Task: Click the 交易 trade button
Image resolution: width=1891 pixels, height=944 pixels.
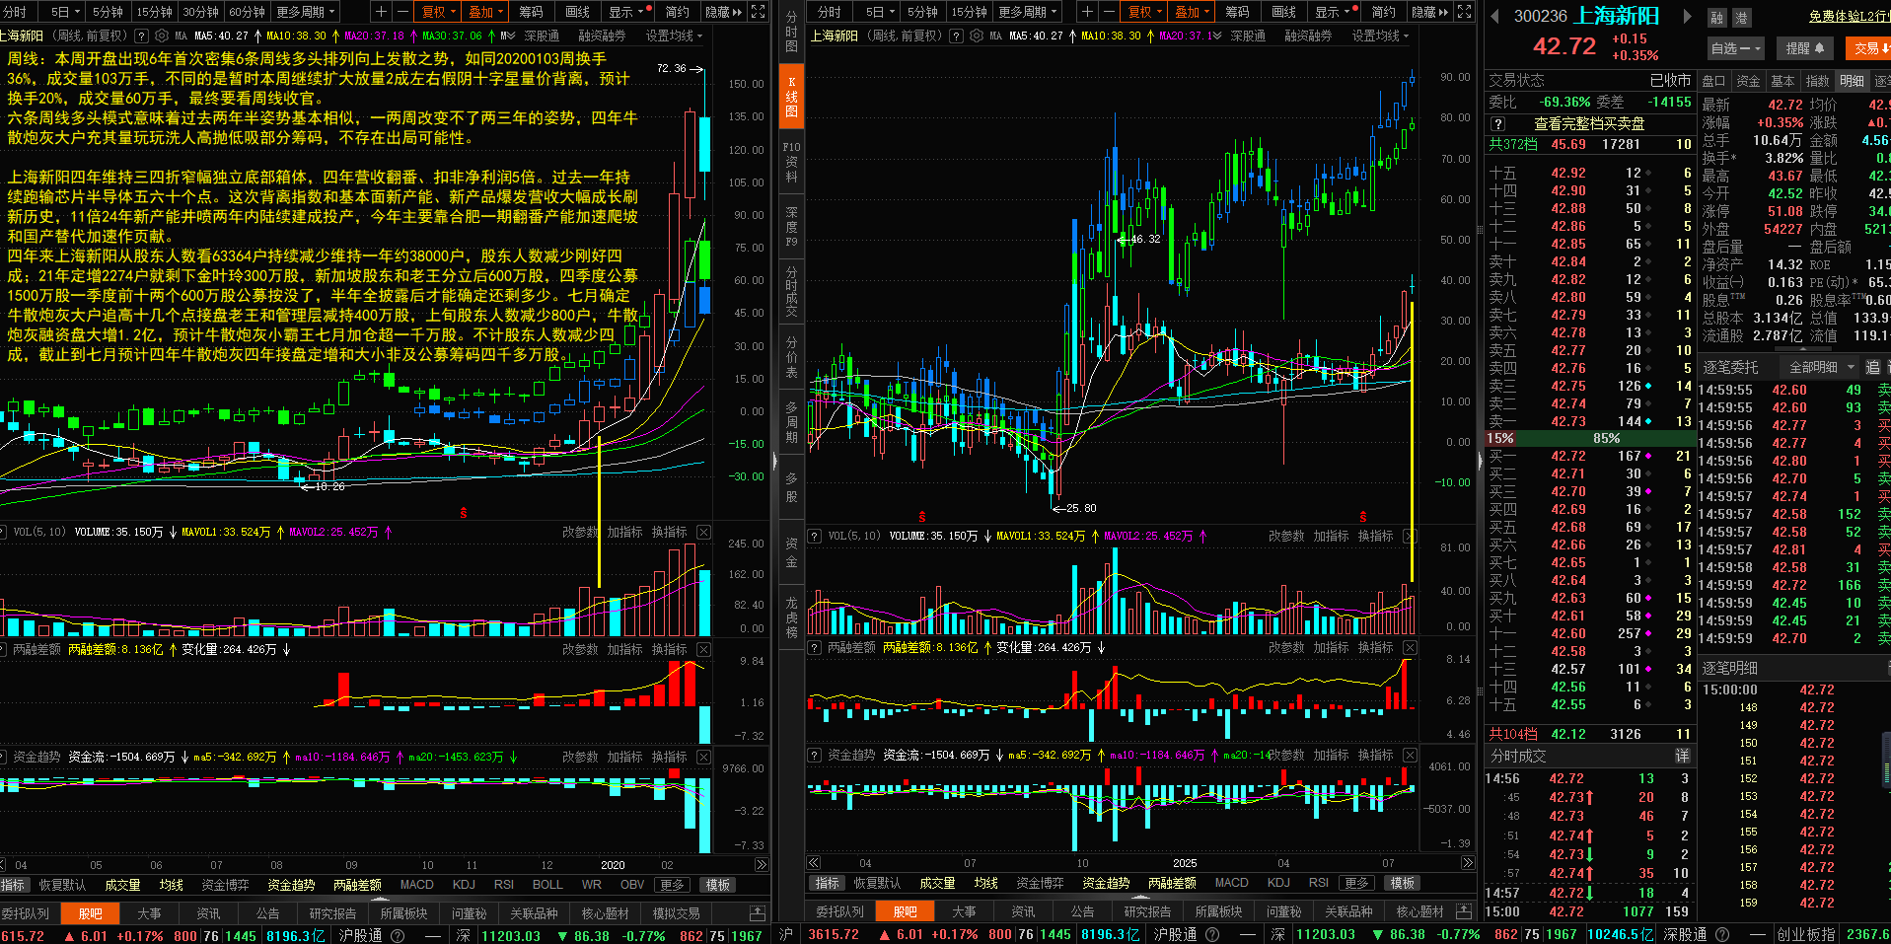Action: (1869, 47)
